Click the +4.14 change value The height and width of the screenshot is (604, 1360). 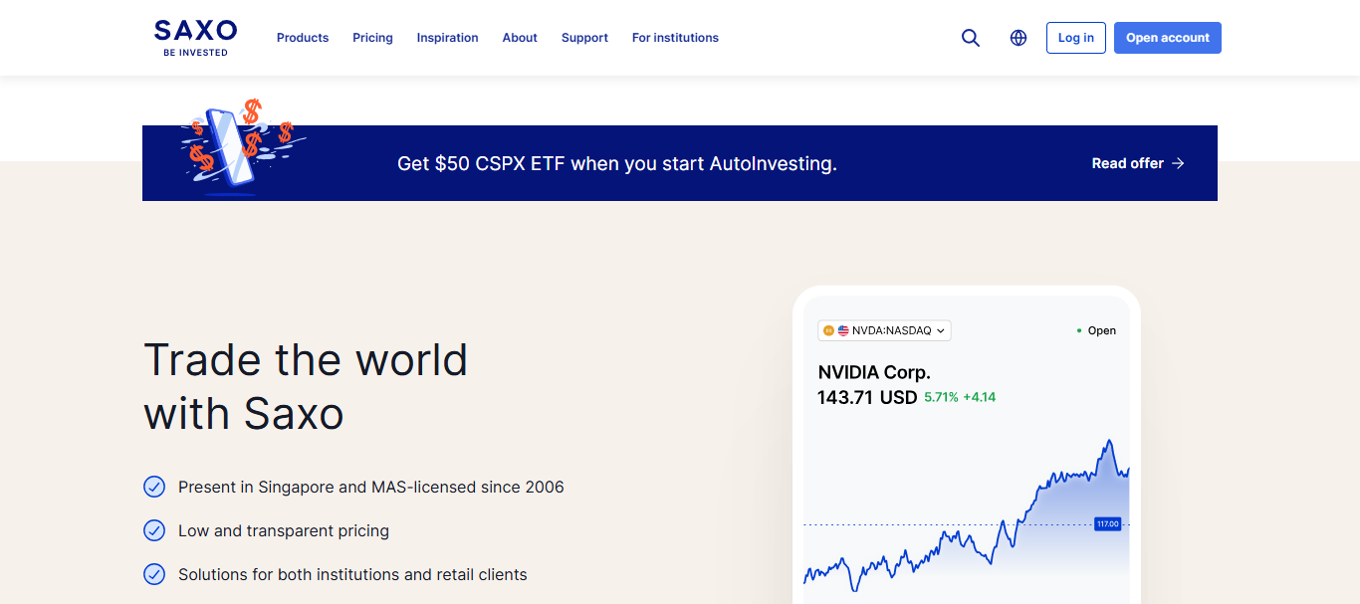coord(979,397)
